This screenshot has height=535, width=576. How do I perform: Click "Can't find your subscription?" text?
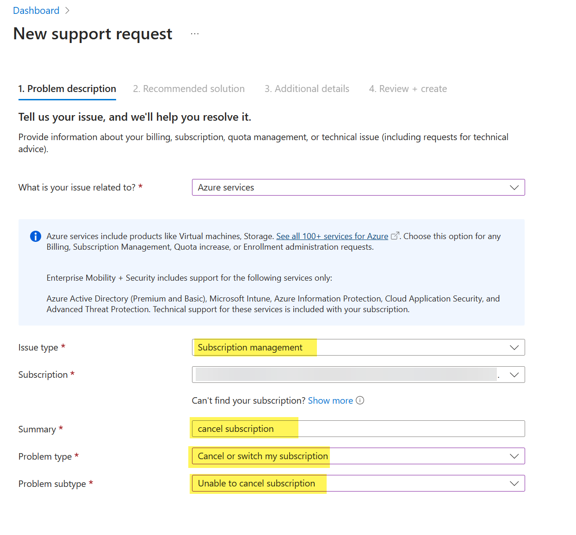coord(248,400)
